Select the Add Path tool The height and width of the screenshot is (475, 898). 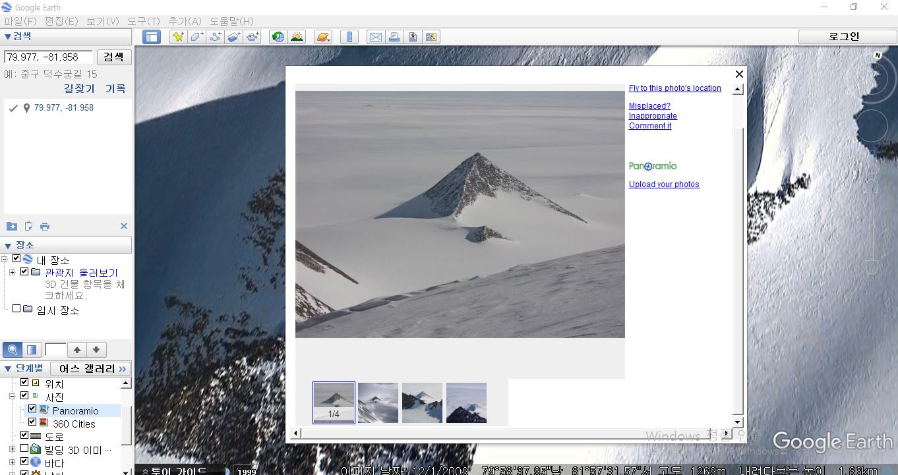point(215,37)
